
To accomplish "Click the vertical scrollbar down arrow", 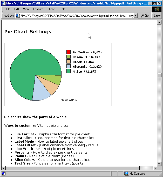I will click(159, 164).
